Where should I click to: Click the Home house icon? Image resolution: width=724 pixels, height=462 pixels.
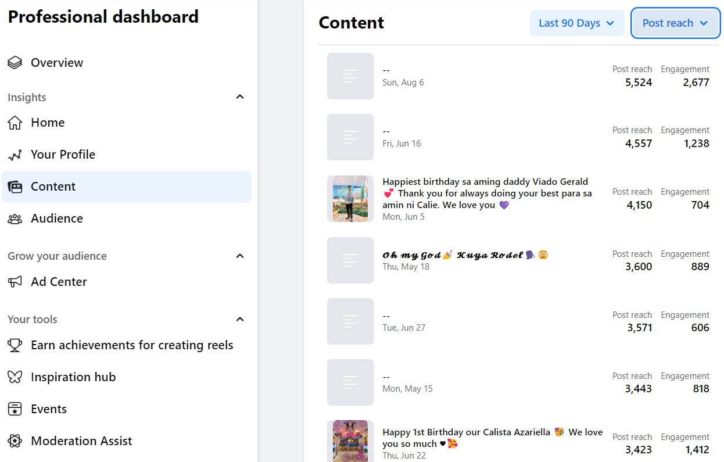click(x=15, y=123)
